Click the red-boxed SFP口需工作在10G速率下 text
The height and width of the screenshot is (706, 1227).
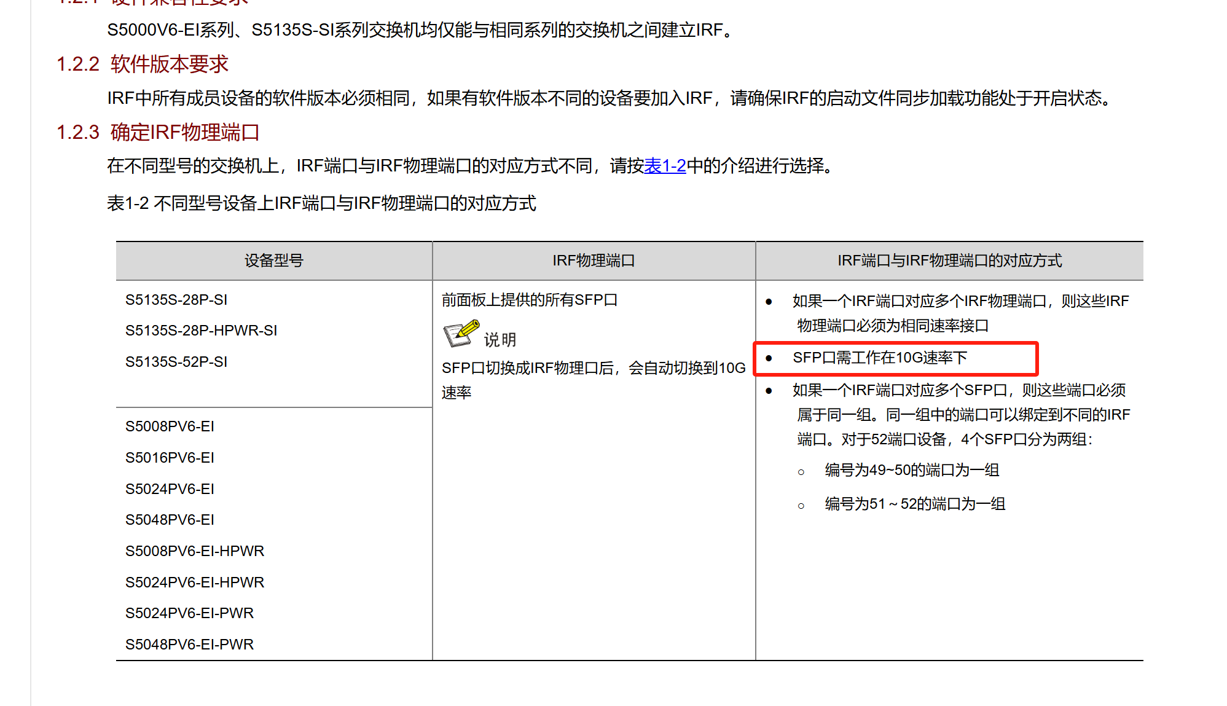[x=879, y=358]
